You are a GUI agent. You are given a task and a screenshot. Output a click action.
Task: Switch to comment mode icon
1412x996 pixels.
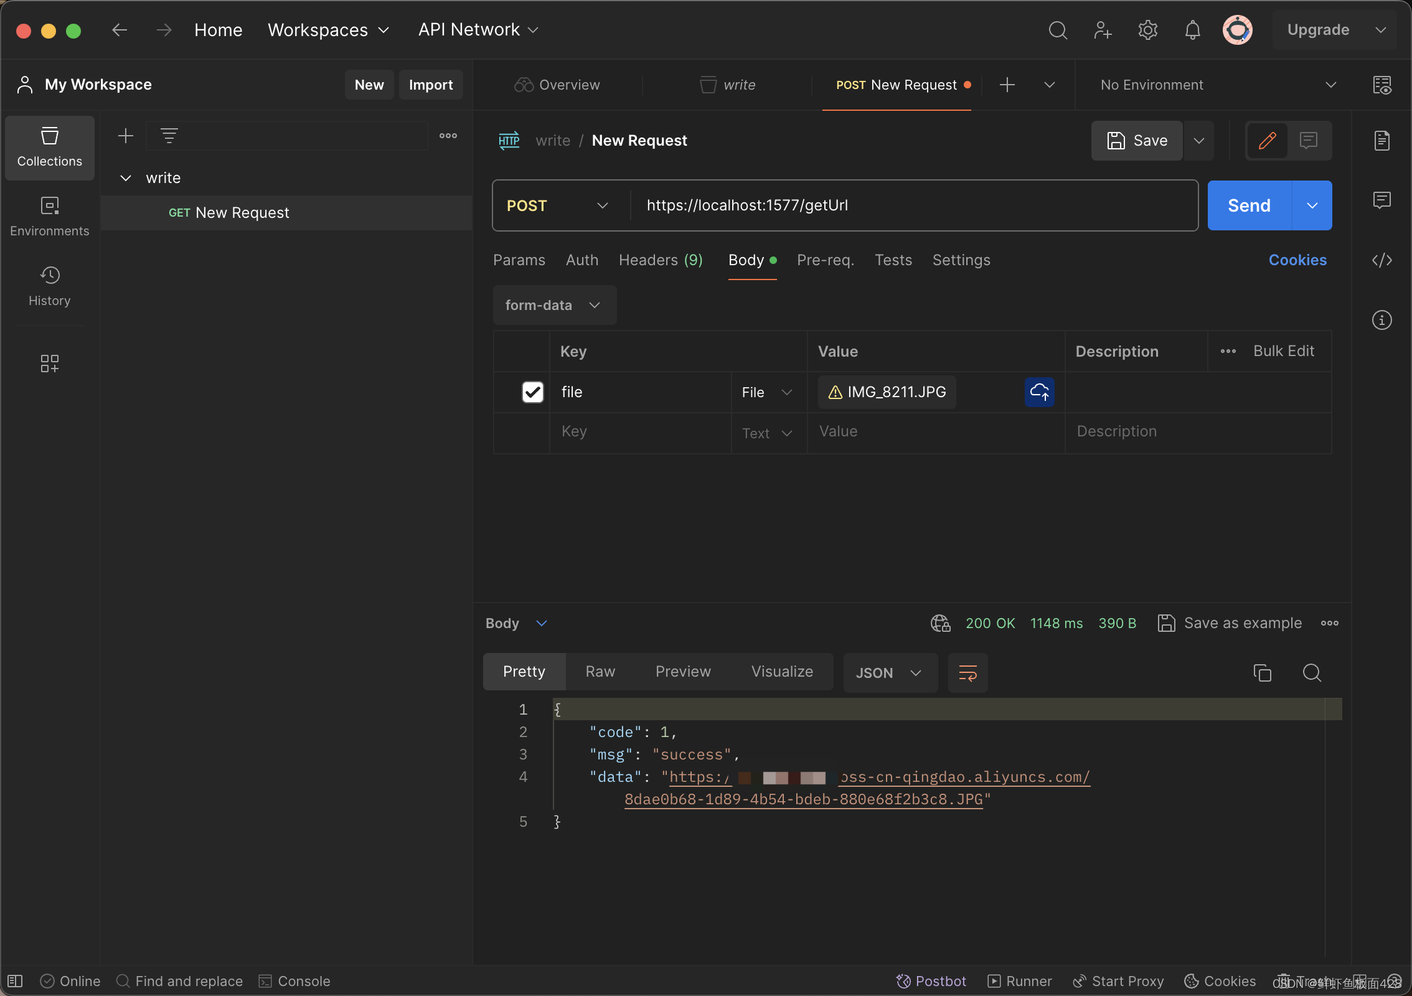click(1309, 141)
